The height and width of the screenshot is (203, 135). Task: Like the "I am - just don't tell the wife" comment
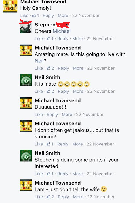39,197
